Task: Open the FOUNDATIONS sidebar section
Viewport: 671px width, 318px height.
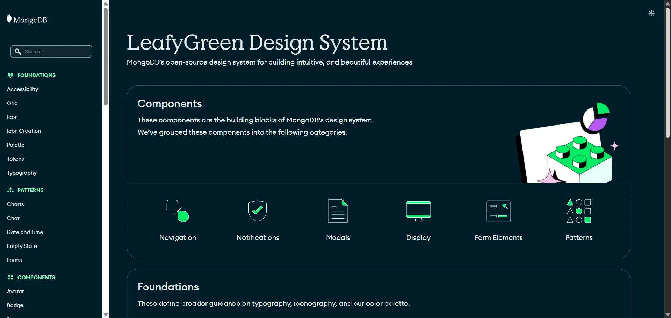Action: tap(36, 75)
